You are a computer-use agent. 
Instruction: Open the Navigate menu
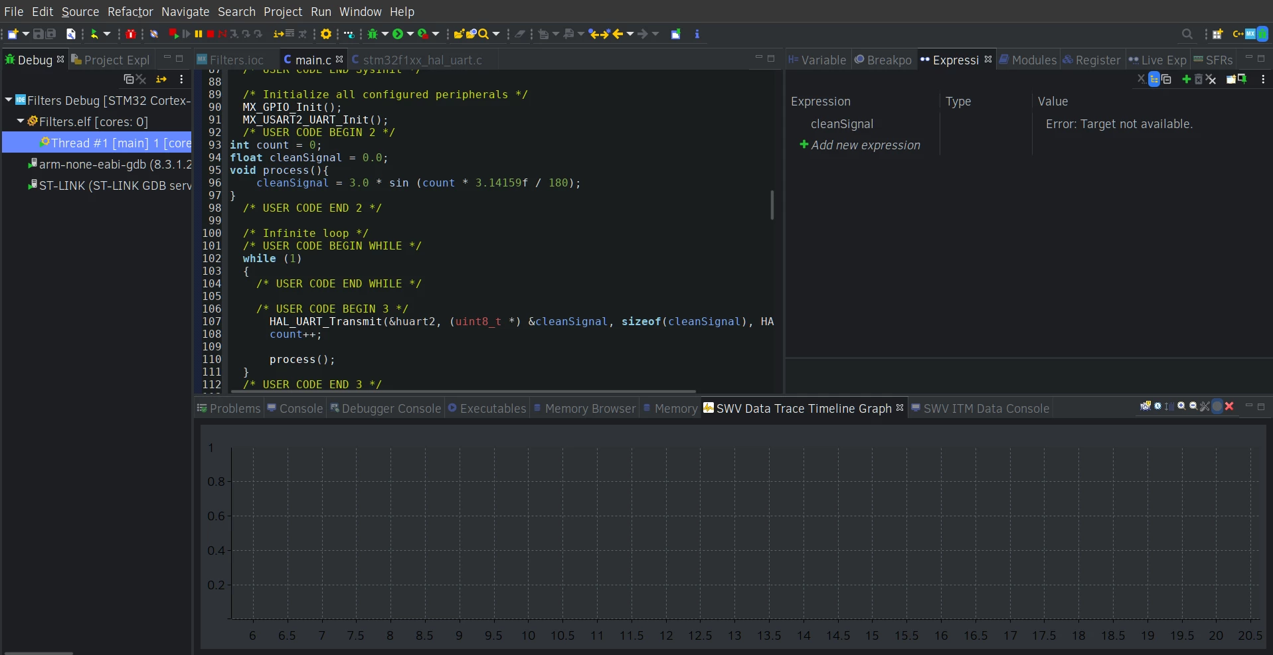[185, 12]
